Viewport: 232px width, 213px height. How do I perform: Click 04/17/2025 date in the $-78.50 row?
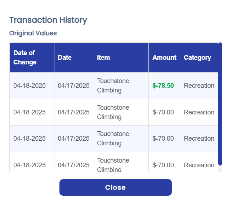tap(73, 86)
